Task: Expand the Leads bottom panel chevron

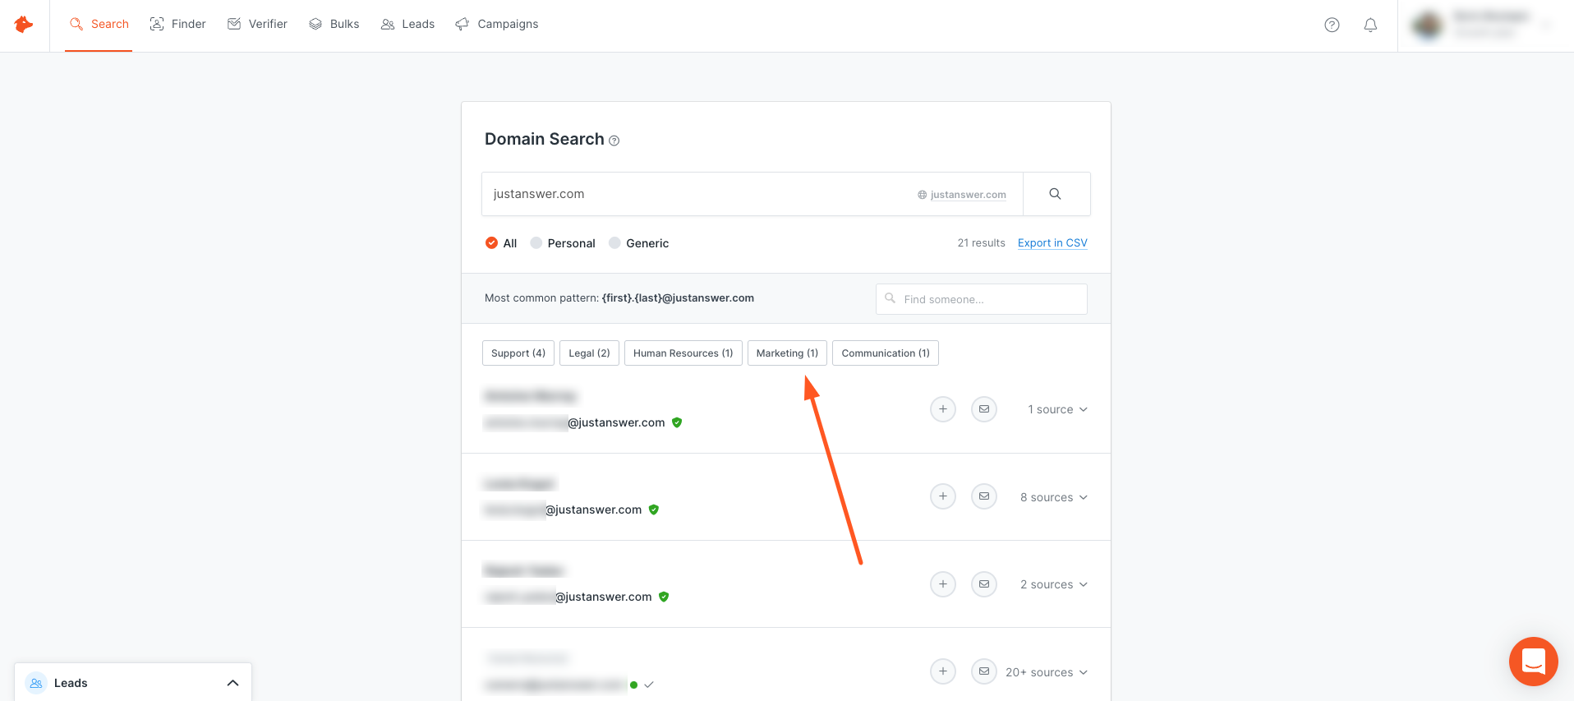Action: point(233,683)
